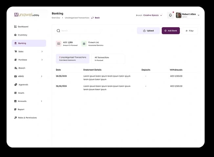Switch to All Transactions tab
The image size is (214, 157).
pyautogui.click(x=108, y=59)
